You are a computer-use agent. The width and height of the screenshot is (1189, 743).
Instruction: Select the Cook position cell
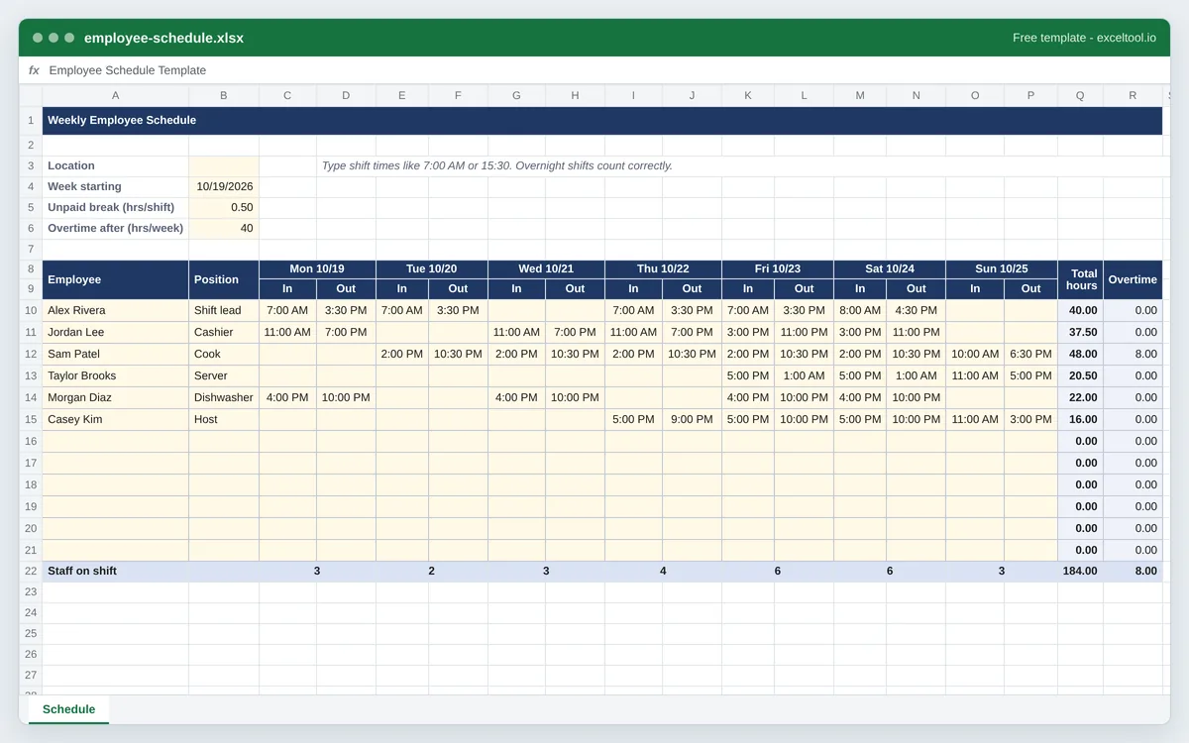[x=224, y=354]
